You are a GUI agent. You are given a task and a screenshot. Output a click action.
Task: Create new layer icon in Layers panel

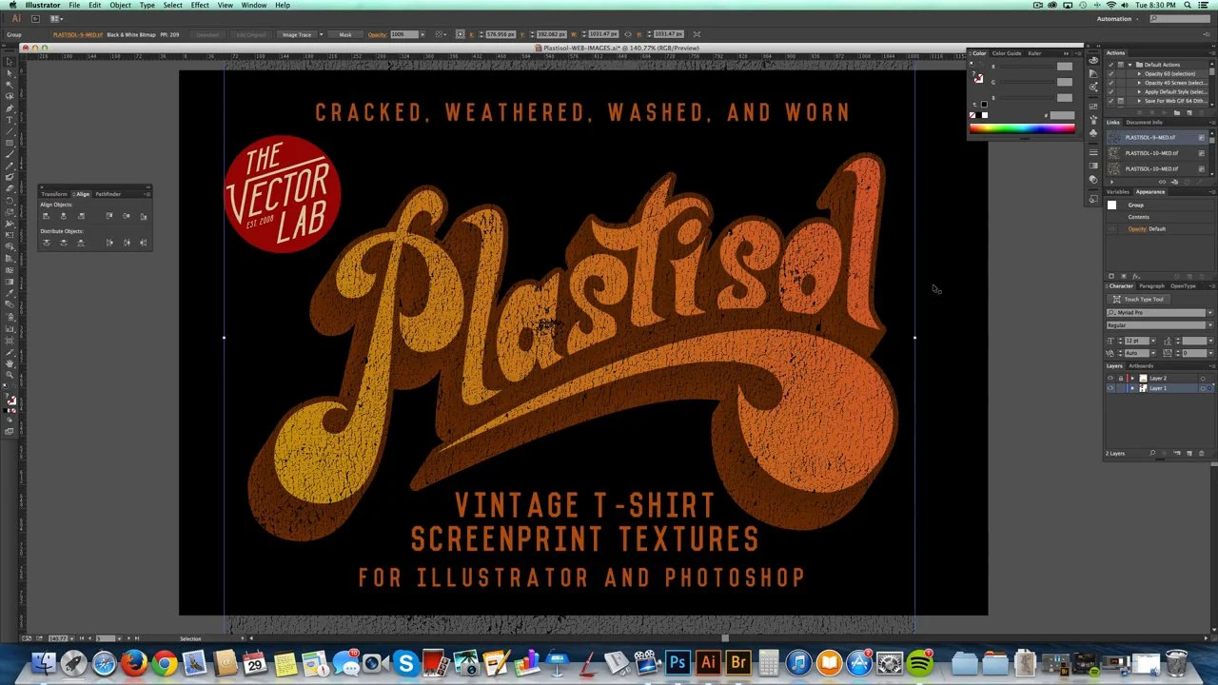tap(1189, 453)
